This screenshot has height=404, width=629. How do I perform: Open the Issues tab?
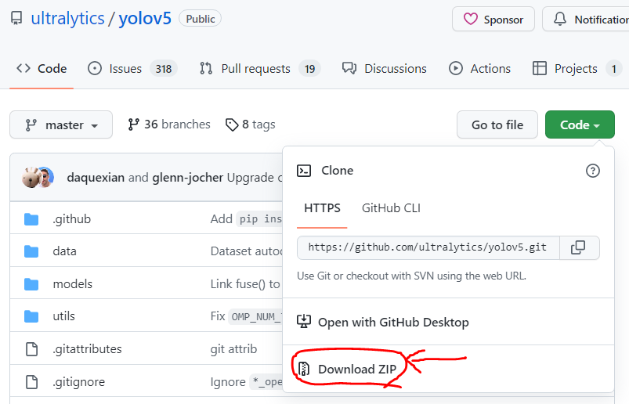tap(132, 69)
